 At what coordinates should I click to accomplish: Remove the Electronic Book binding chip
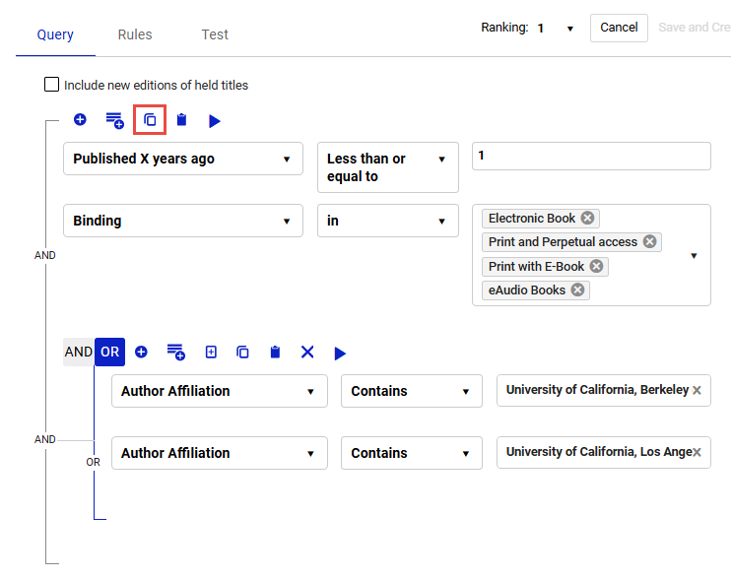pyautogui.click(x=587, y=219)
